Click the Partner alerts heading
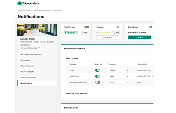Image resolution: width=176 pixels, height=113 pixels. (x=71, y=108)
